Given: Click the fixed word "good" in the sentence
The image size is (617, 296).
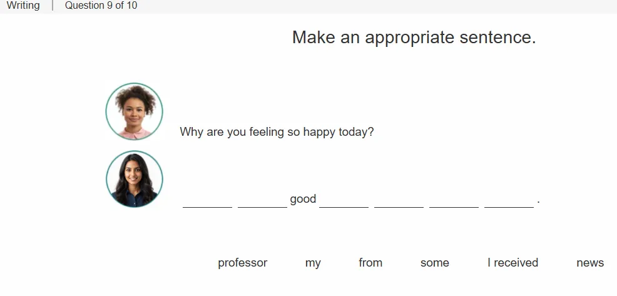Looking at the screenshot, I should (x=303, y=199).
